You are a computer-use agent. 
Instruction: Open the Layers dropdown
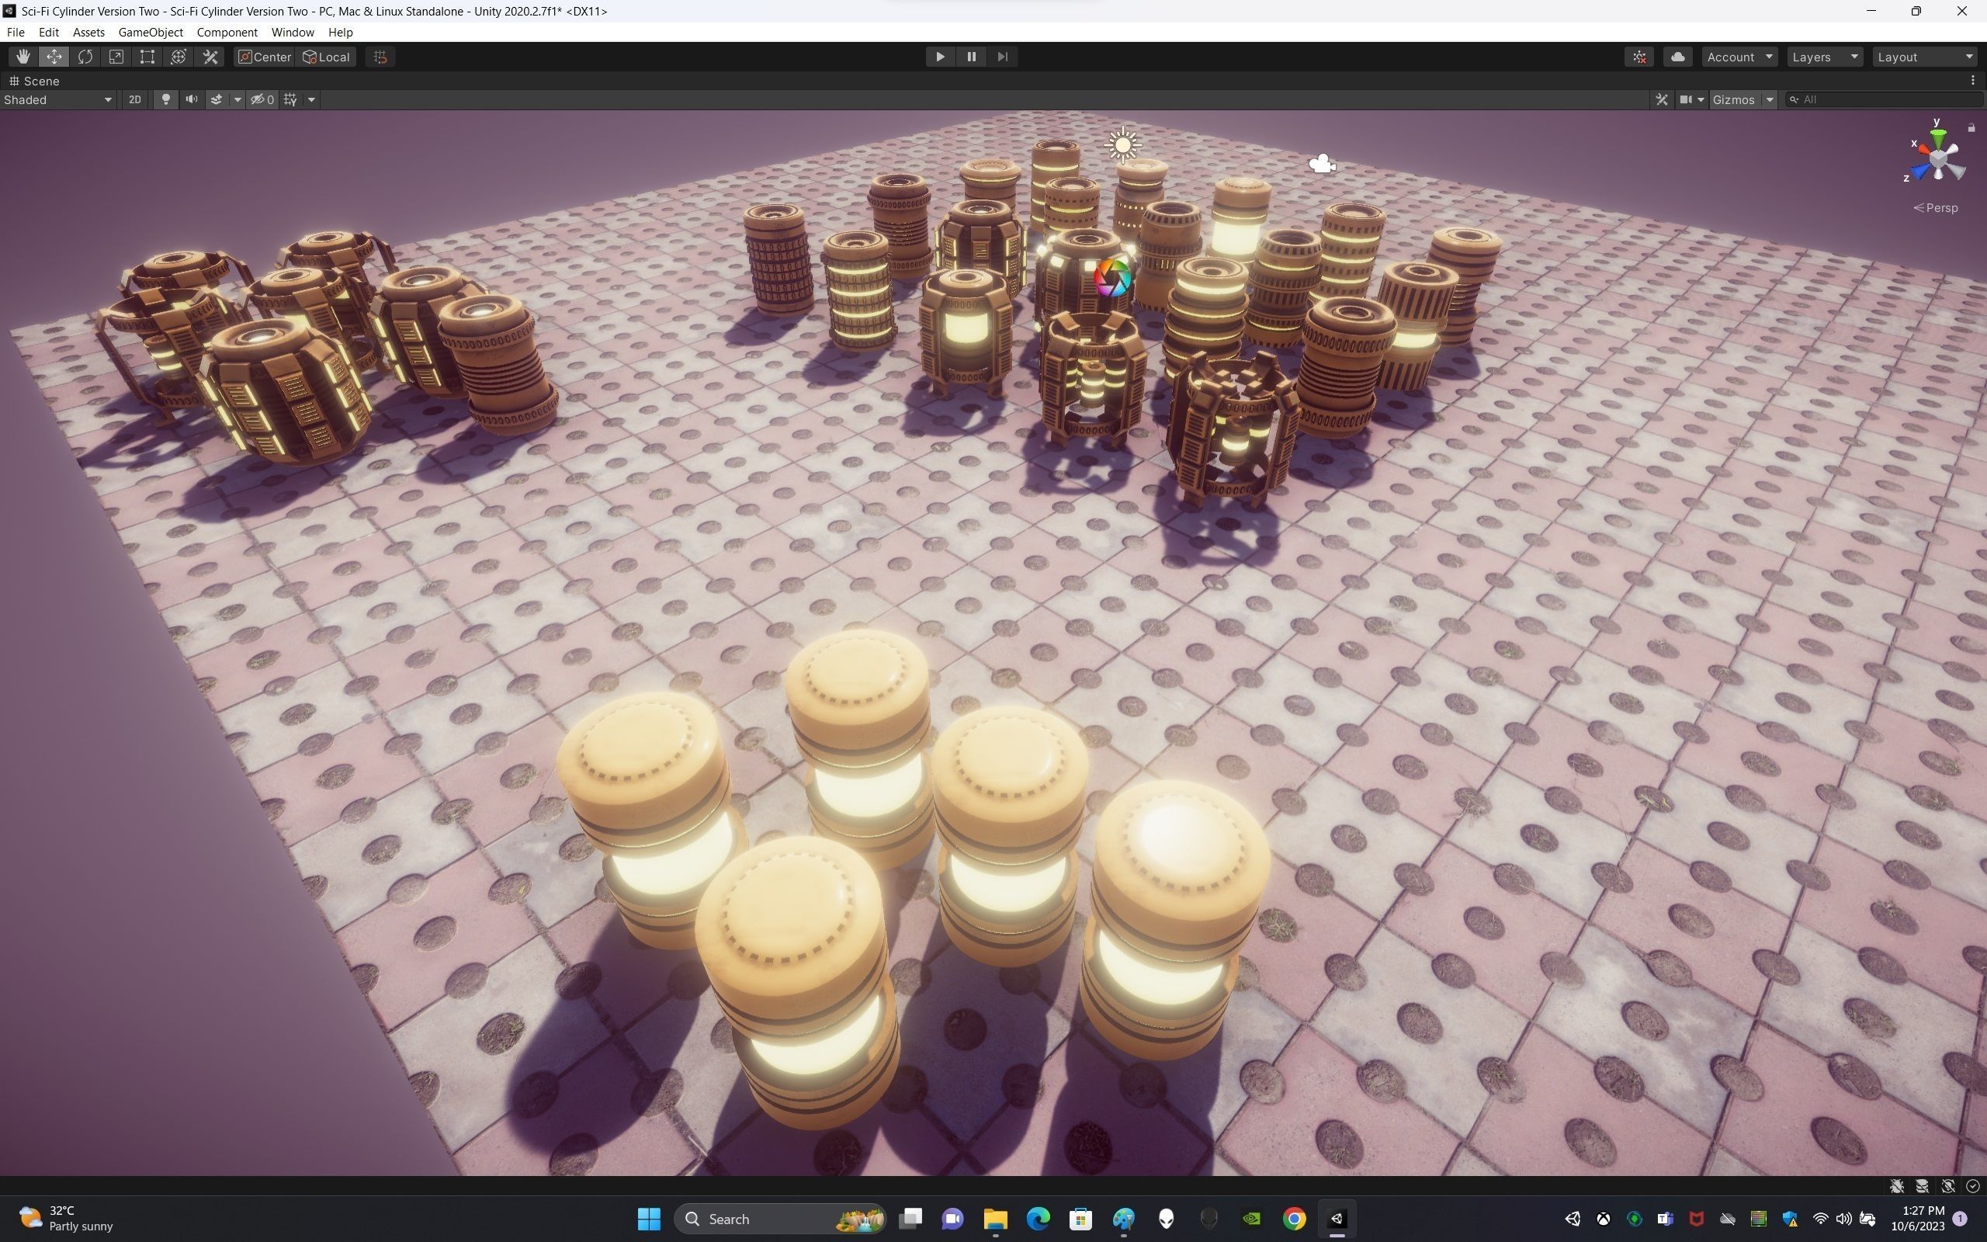1825,57
